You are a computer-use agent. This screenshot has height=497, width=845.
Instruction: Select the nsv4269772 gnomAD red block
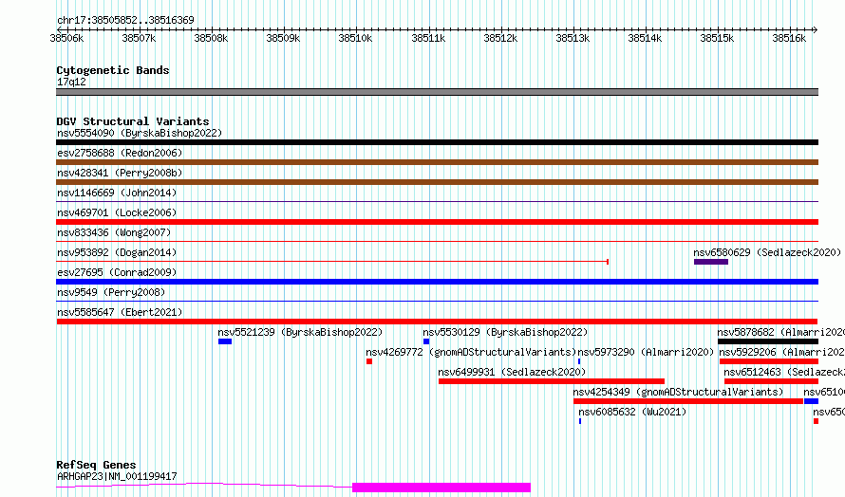[369, 361]
